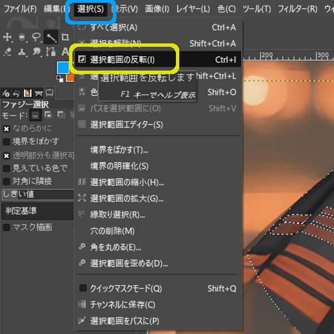Set selection mode to add to selection
334x334 pixels.
[48, 115]
